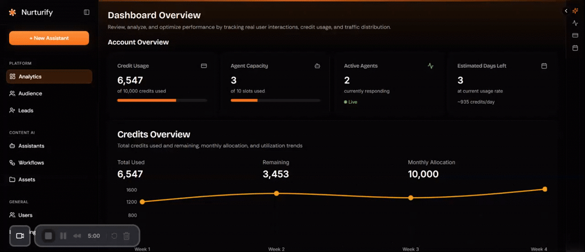Click the Credits Overview heading
585x252 pixels.
(154, 135)
